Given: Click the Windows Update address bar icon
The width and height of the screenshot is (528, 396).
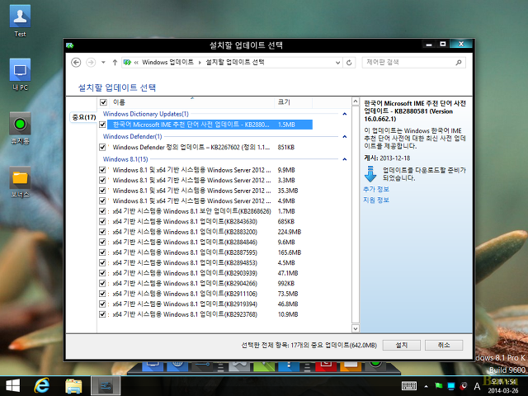Looking at the screenshot, I should 127,63.
